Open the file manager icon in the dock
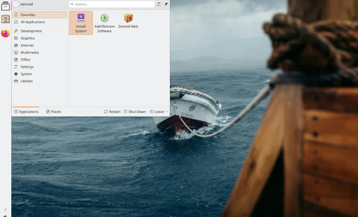Viewport: 358px width, 217px height. pyautogui.click(x=5, y=19)
